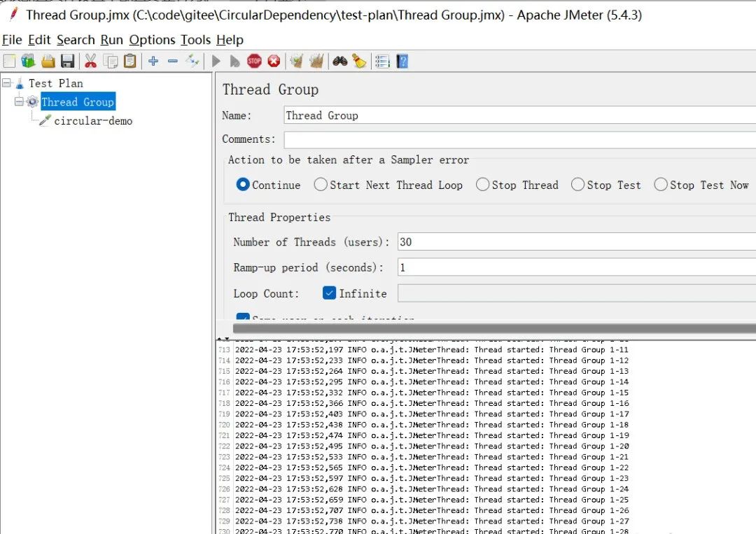Click the Name input field
Image resolution: width=756 pixels, height=534 pixels.
pyautogui.click(x=519, y=115)
